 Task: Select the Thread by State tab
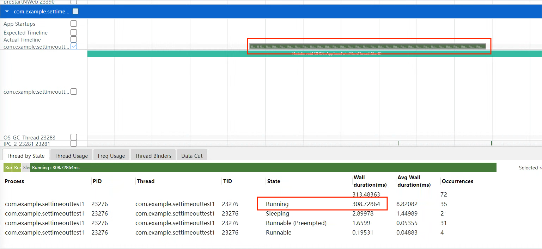[x=25, y=156]
